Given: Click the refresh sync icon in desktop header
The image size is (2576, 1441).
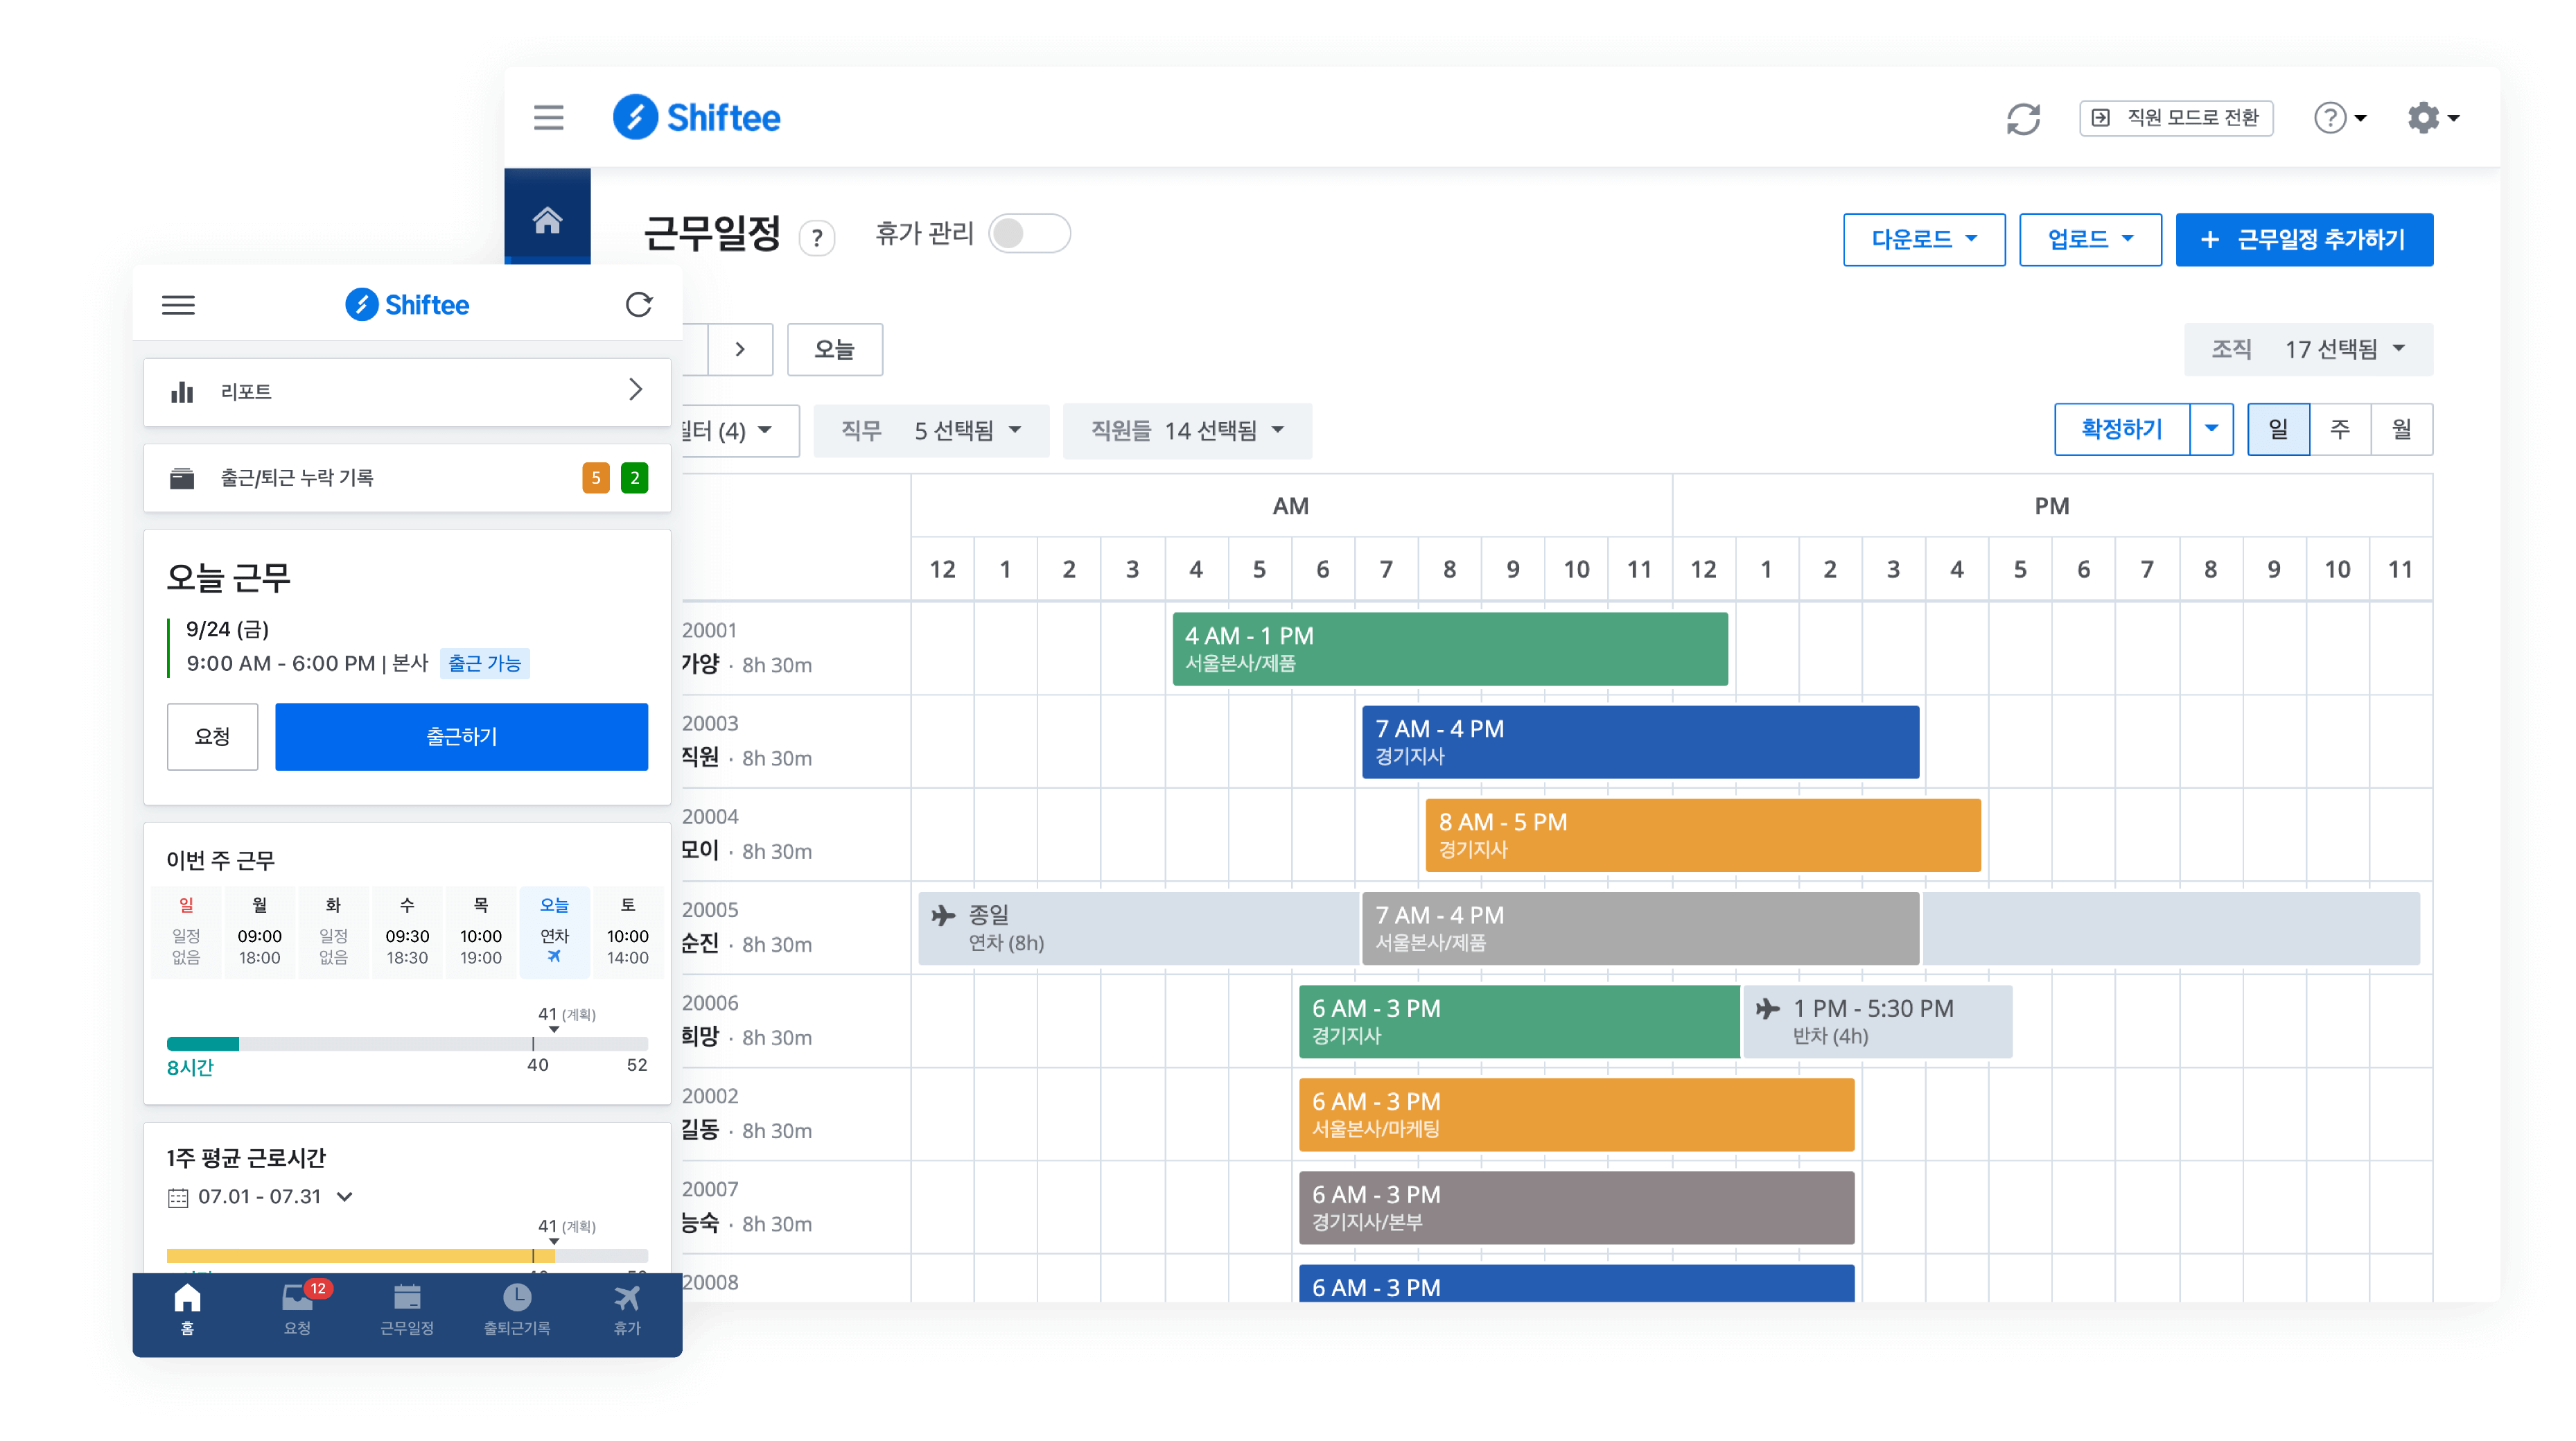Looking at the screenshot, I should [2022, 119].
